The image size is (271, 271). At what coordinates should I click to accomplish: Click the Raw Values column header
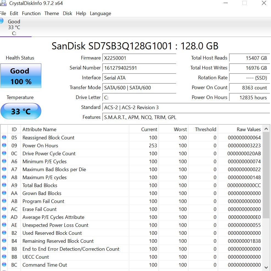point(249,129)
